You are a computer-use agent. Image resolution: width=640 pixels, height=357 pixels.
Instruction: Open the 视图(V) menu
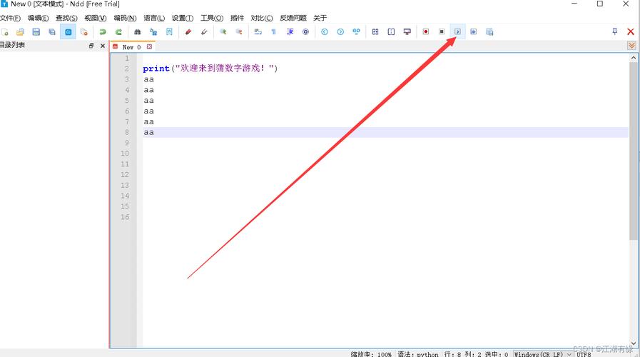pos(95,18)
